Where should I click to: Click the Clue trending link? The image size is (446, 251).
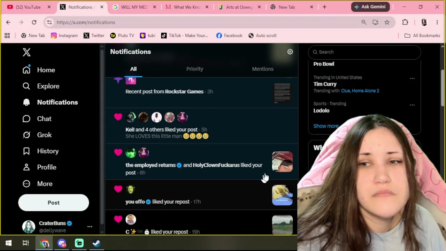(345, 91)
